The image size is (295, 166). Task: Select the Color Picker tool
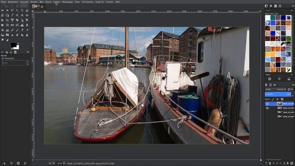tap(12, 15)
